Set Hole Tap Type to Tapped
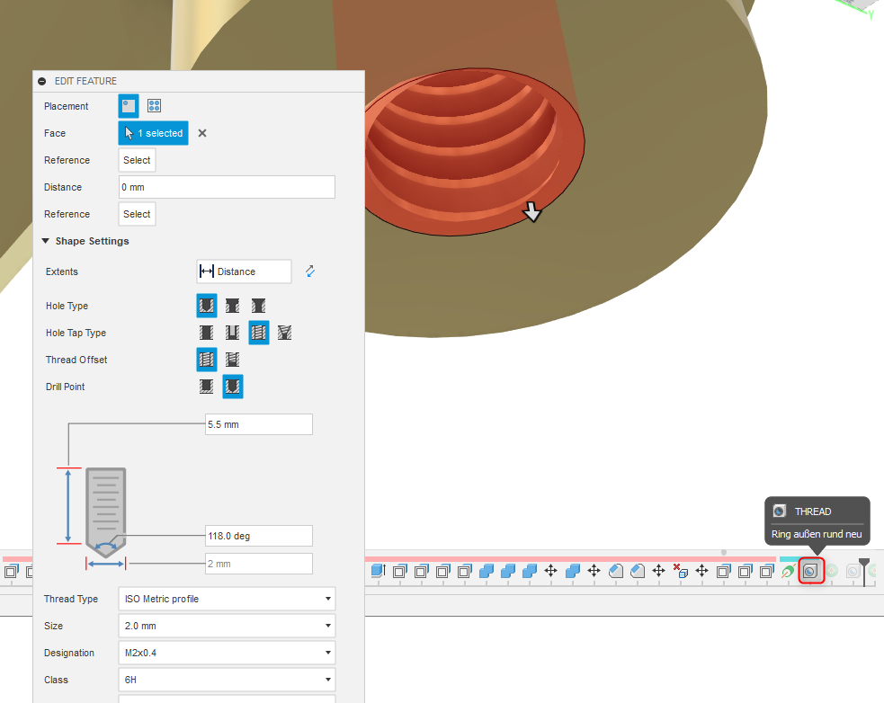 click(259, 333)
